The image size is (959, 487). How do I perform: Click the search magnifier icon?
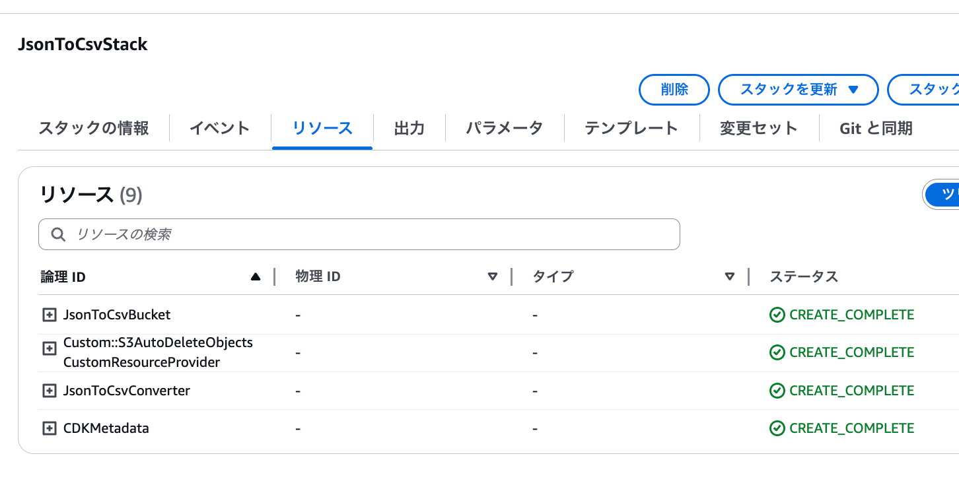point(58,234)
